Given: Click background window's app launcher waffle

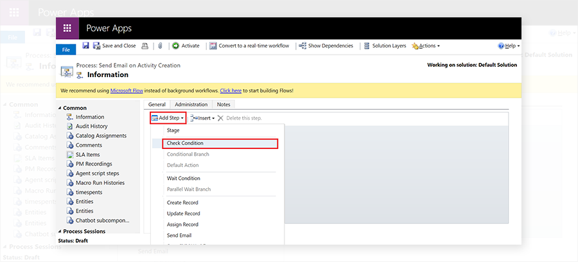Looking at the screenshot, I should pyautogui.click(x=14, y=12).
